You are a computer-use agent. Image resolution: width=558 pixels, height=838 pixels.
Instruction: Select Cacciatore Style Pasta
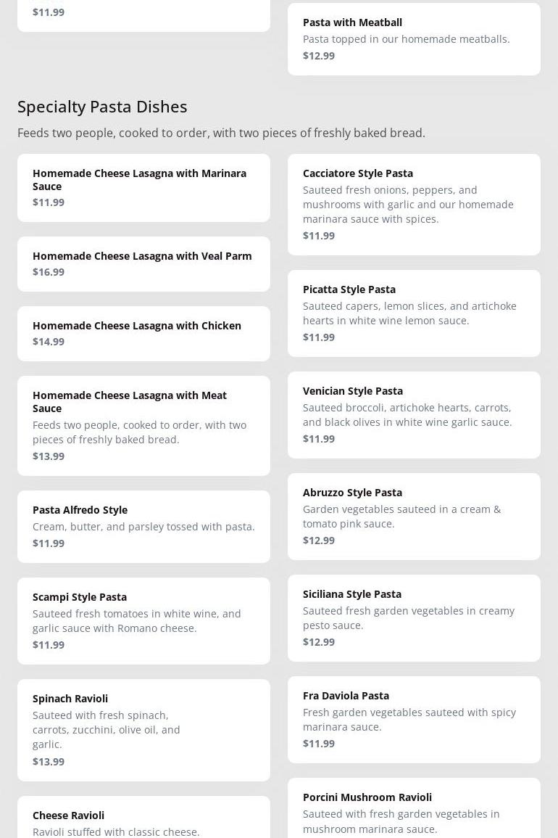(414, 204)
